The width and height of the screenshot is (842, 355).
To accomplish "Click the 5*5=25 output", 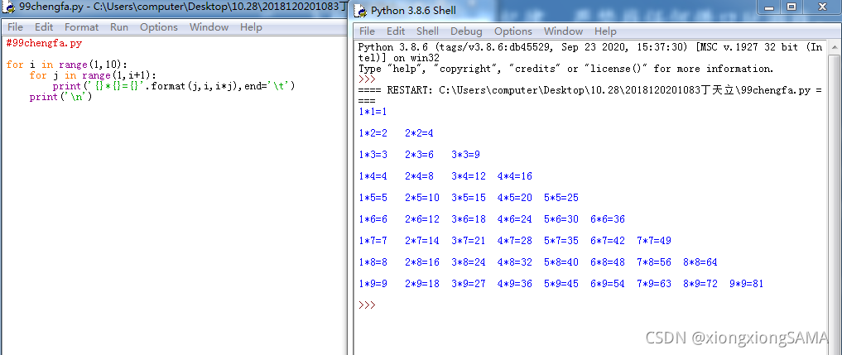I will coord(561,198).
